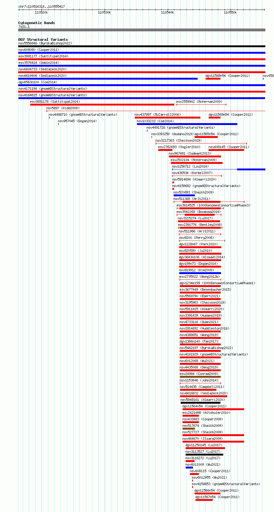Select nsv8200 (Perry2008) label
The height and width of the screenshot is (512, 274).
pyautogui.click(x=197, y=238)
